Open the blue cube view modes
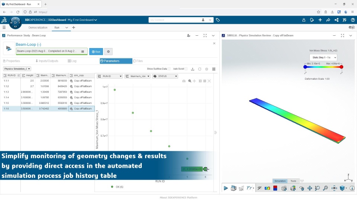This screenshot has height=201, width=357. pyautogui.click(x=343, y=188)
